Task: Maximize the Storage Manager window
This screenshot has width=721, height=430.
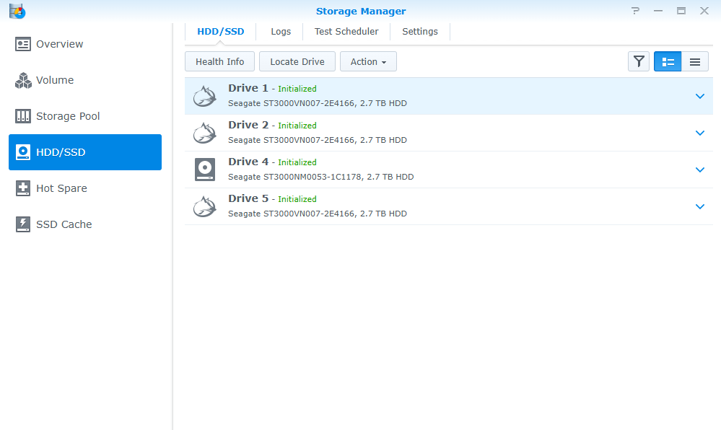Action: (681, 11)
